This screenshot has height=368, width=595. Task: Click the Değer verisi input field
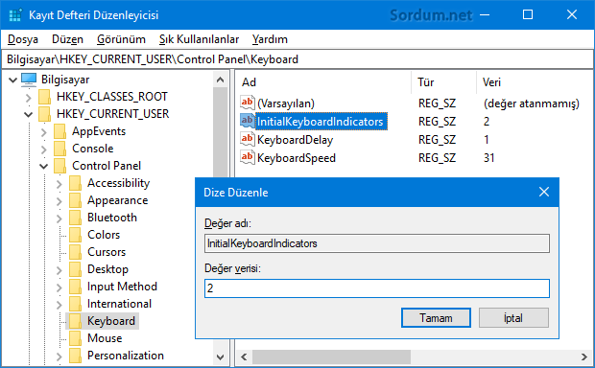(377, 288)
